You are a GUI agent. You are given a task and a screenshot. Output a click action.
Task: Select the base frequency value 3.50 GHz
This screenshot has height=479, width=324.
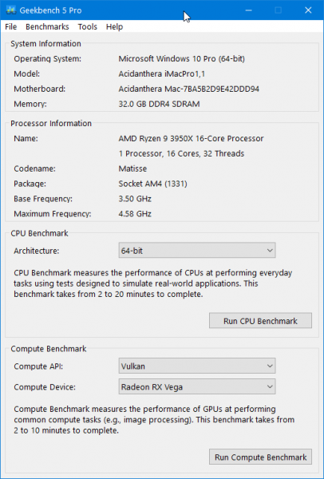pyautogui.click(x=135, y=199)
